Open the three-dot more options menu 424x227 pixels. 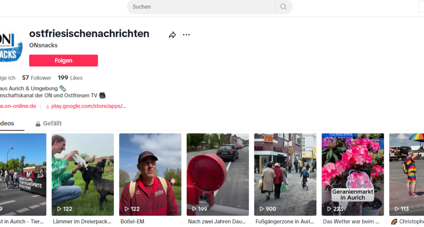186,35
